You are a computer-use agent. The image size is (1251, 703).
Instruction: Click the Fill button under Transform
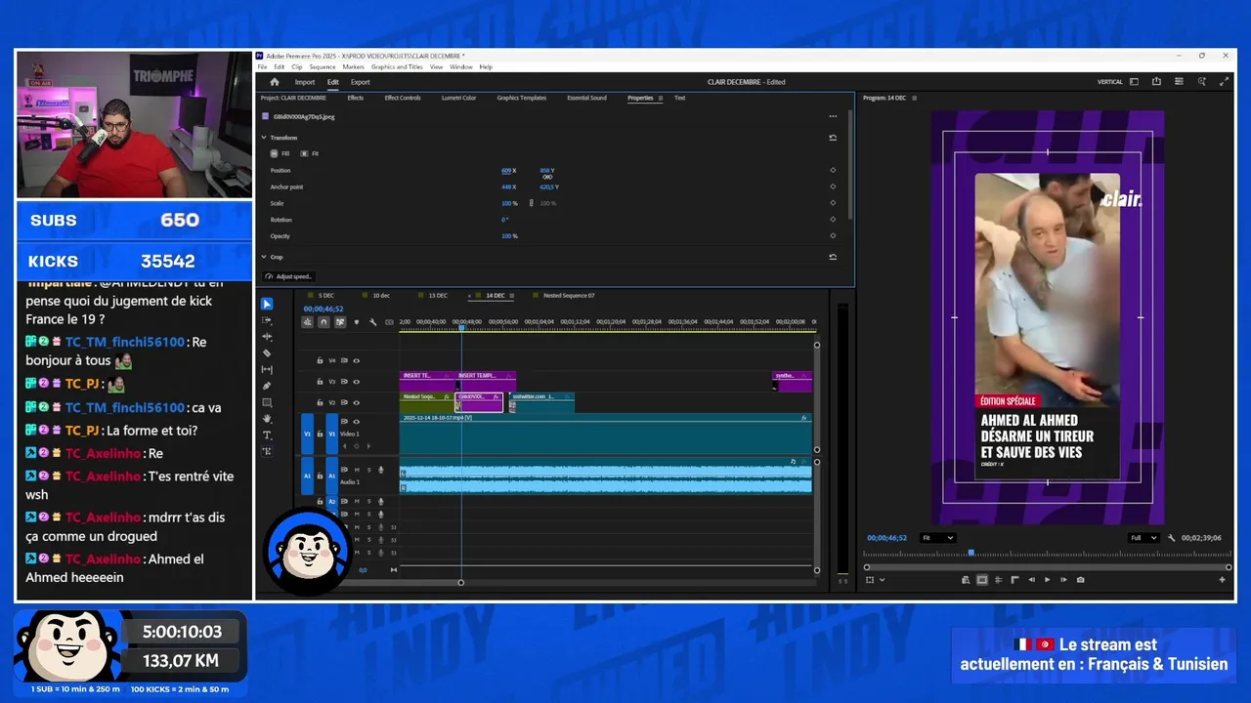[x=280, y=153]
